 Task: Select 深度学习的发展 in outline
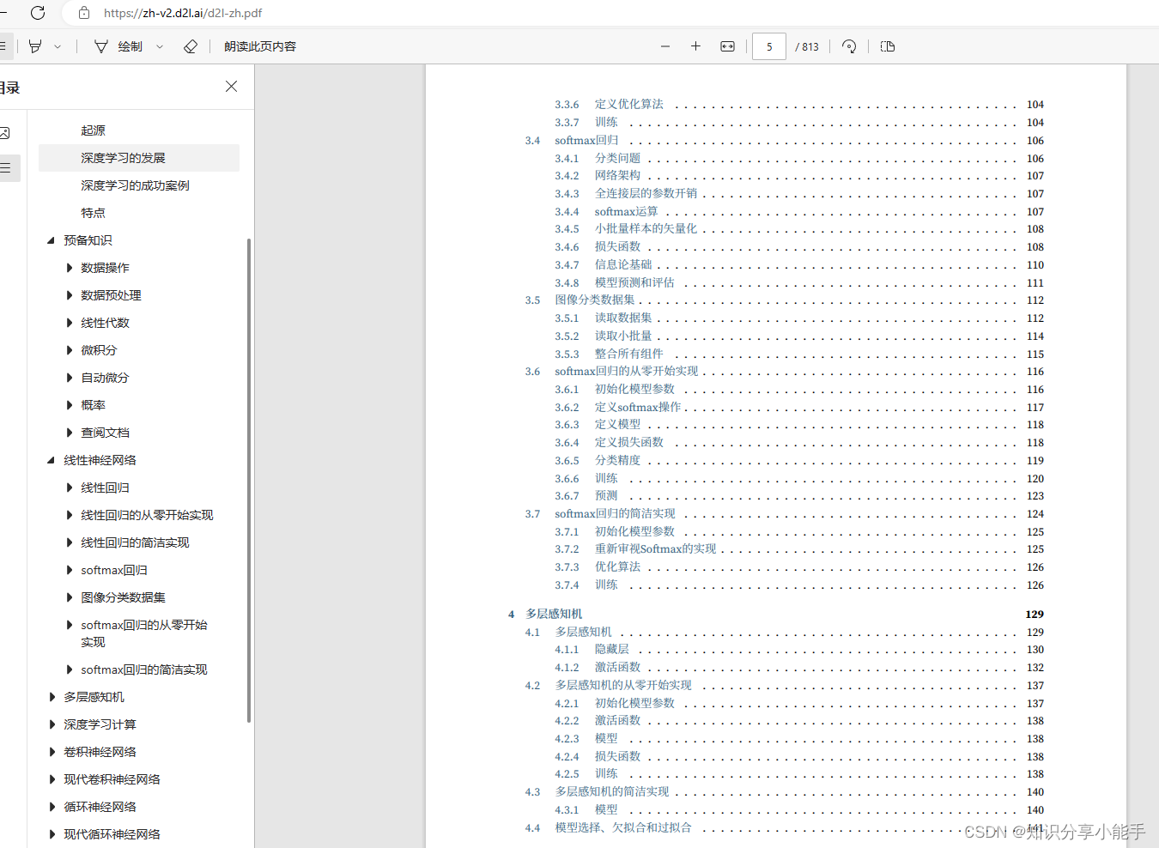point(123,158)
